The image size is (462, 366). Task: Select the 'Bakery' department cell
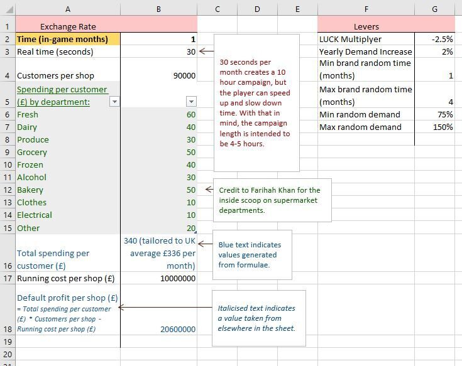tap(68, 190)
